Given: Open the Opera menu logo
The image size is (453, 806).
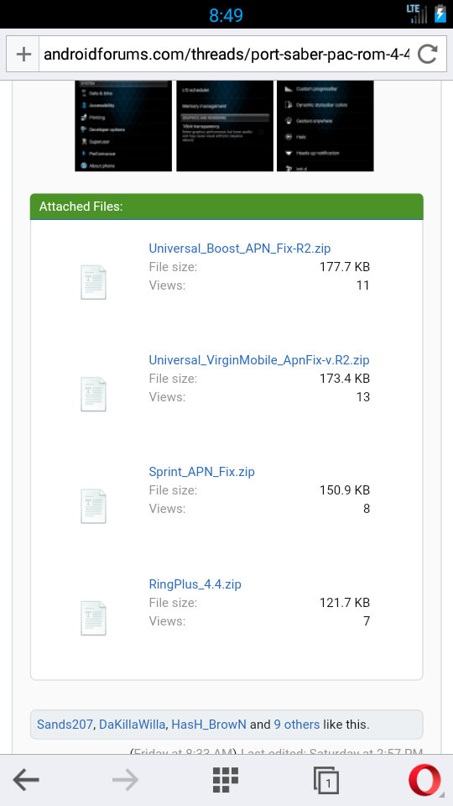Looking at the screenshot, I should [x=424, y=780].
